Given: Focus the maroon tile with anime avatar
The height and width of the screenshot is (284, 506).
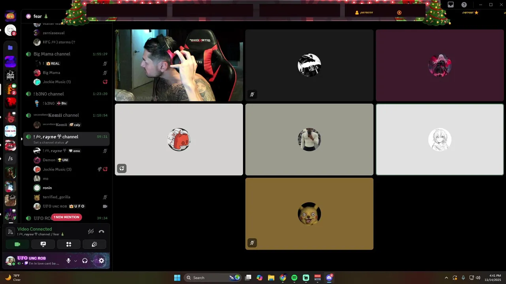Looking at the screenshot, I should (x=440, y=65).
